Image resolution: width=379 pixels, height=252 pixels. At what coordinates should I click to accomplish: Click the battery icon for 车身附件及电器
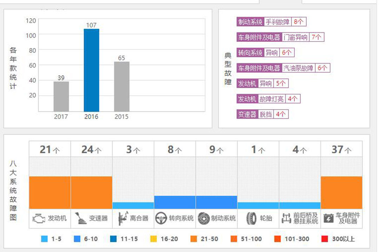329,218
